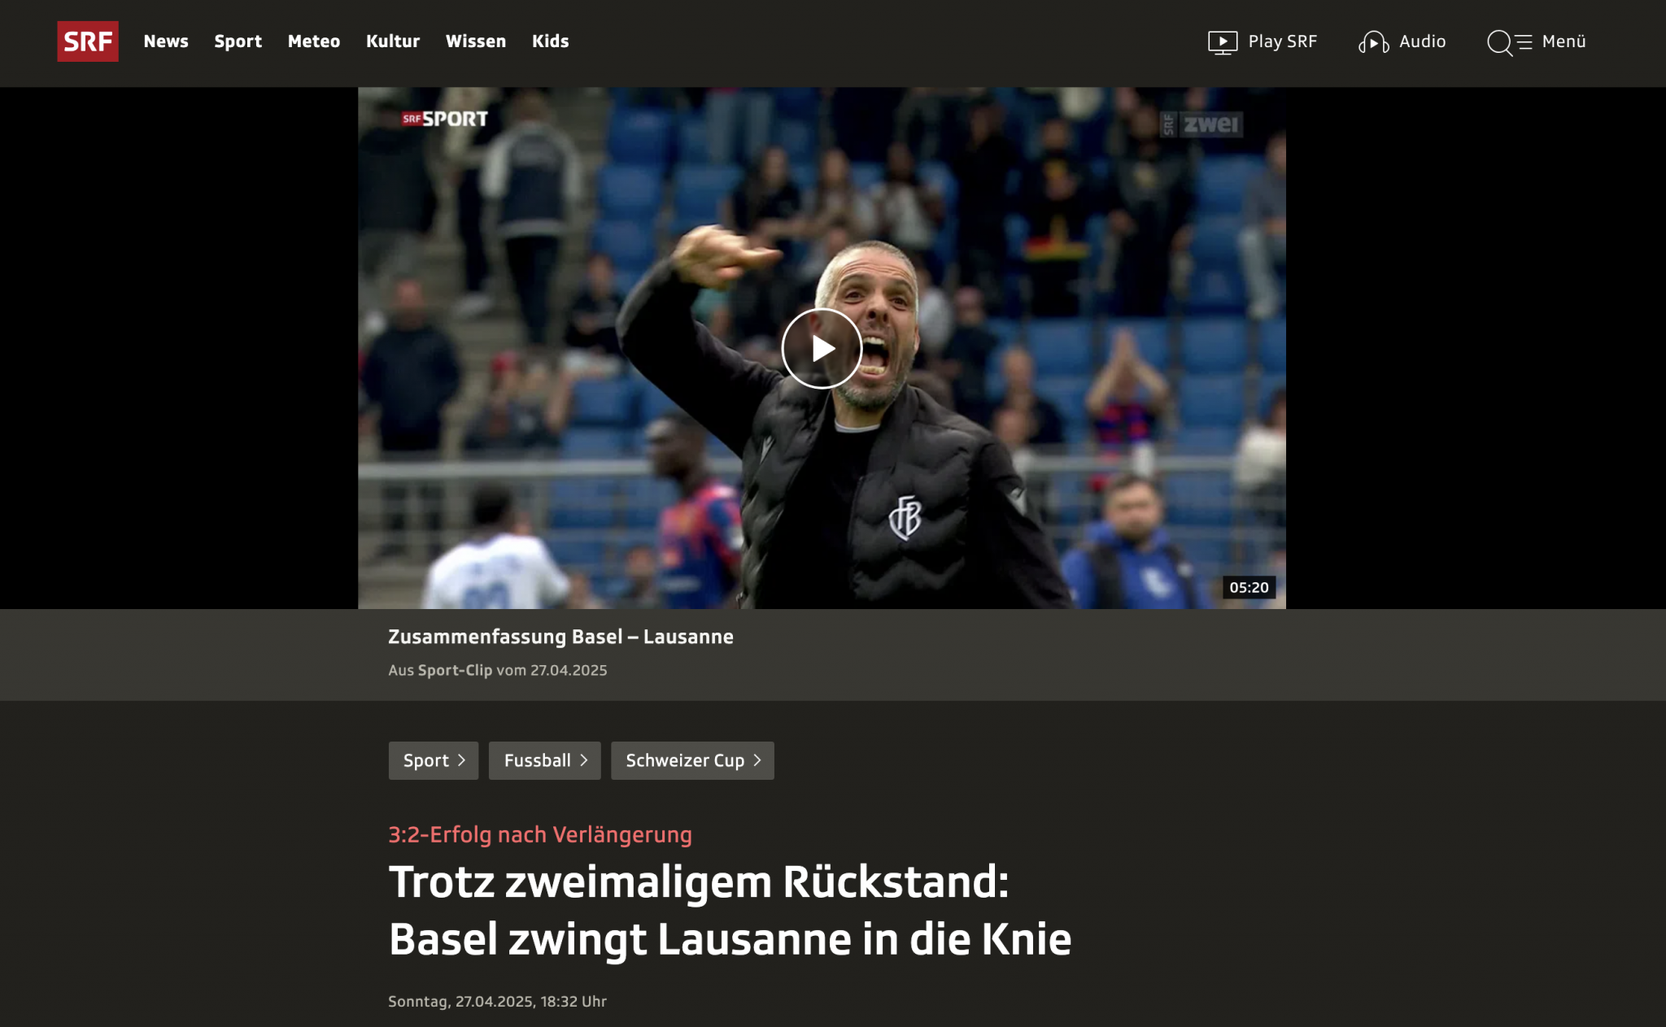Follow the Sport-Clip link below the video

(x=455, y=670)
